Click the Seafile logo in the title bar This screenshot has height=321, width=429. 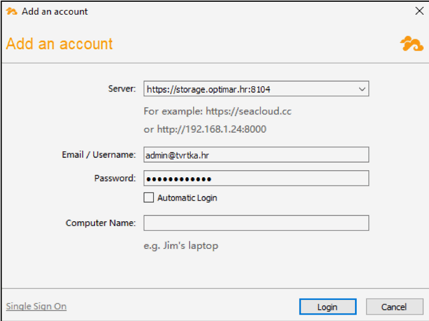[x=12, y=12]
